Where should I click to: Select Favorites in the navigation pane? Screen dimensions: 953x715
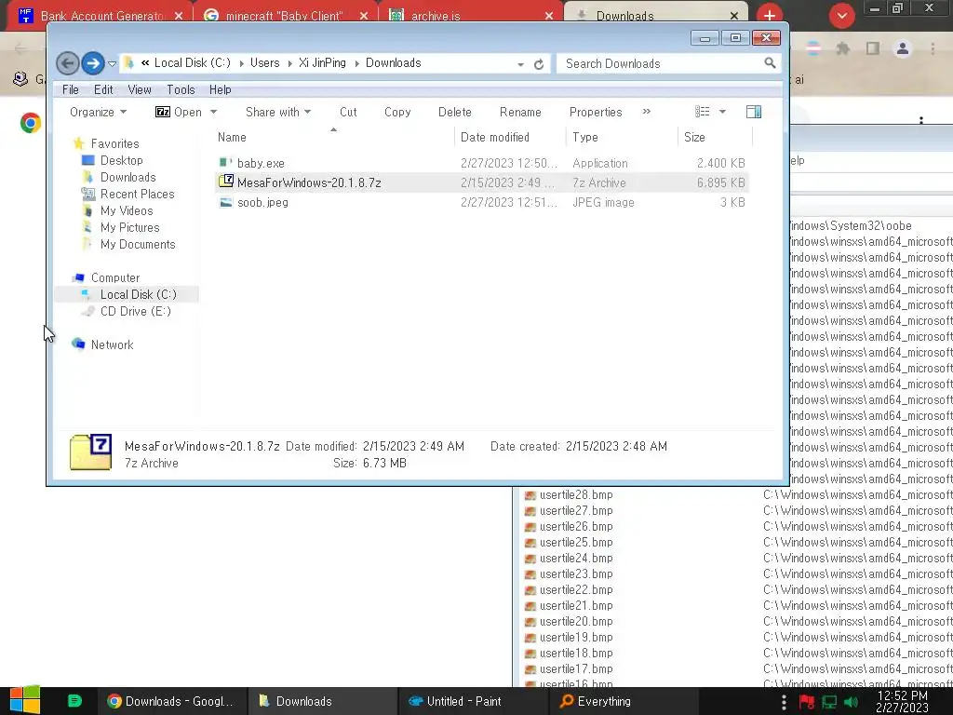(x=114, y=143)
